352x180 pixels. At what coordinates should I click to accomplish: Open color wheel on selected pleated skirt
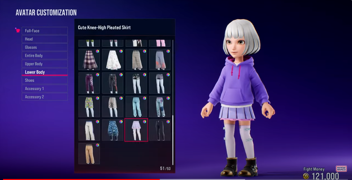tap(144, 122)
